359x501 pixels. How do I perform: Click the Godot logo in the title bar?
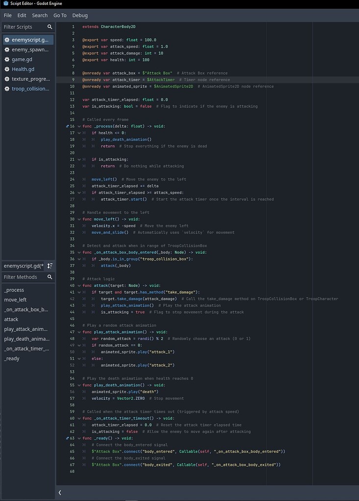pos(5,3)
